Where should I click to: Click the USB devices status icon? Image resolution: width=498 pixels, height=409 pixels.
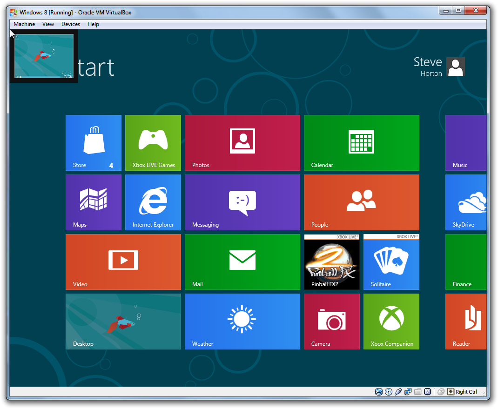pyautogui.click(x=398, y=392)
